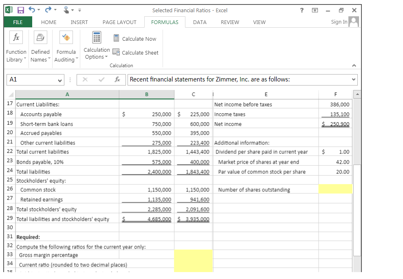Click row 22 header
Screen dimensions: 403x279
point(10,152)
